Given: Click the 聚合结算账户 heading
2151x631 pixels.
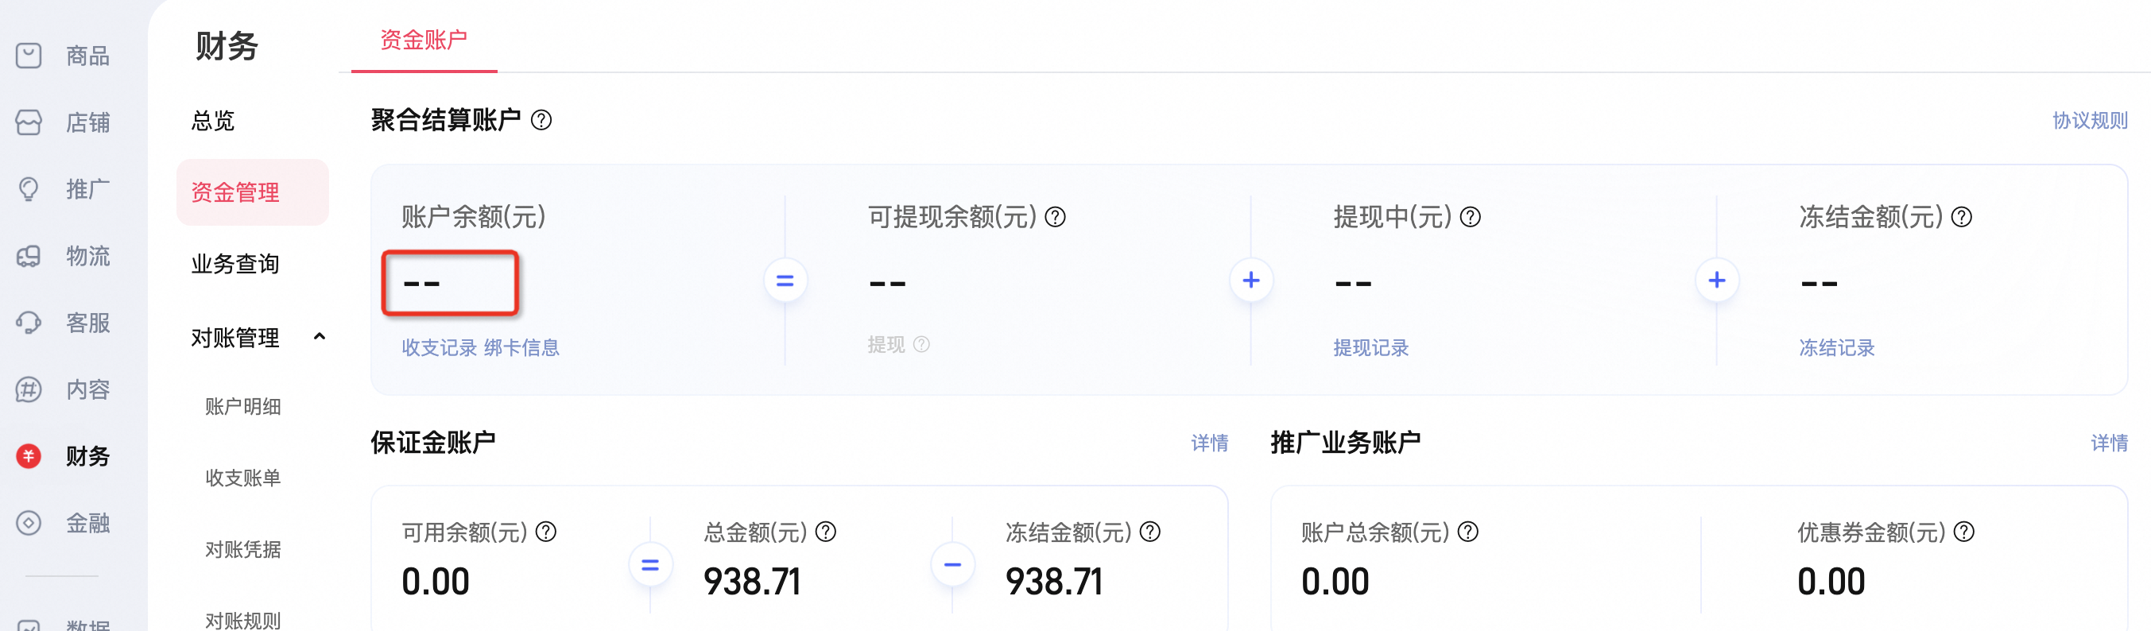Looking at the screenshot, I should pos(446,120).
